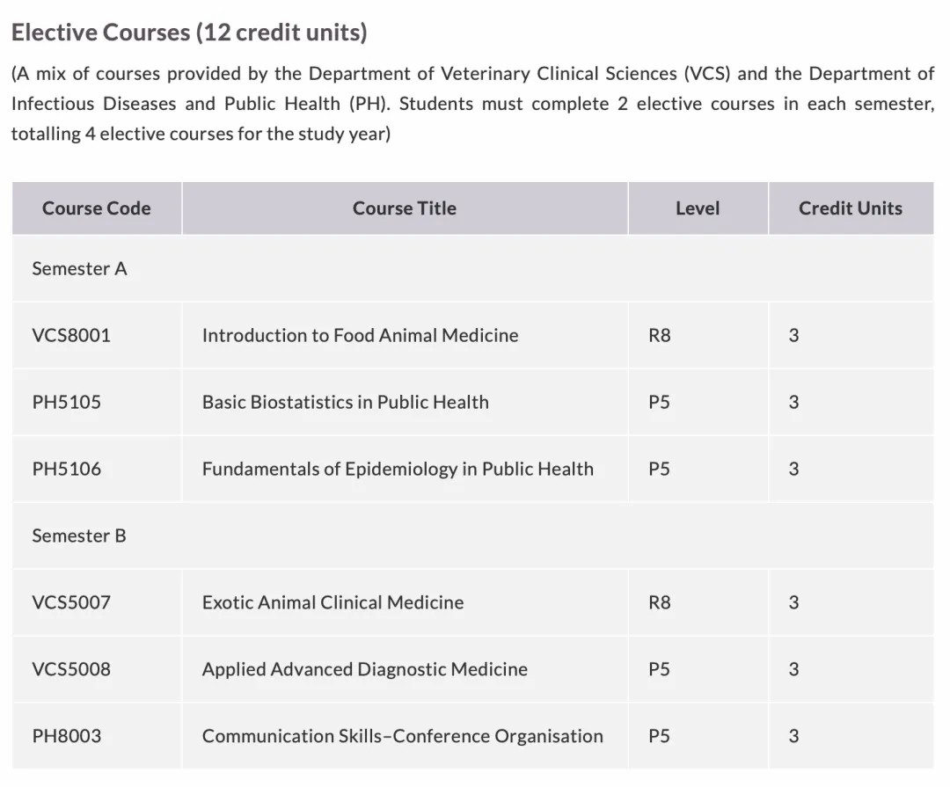950x787 pixels.
Task: Click the Level column header
Action: pyautogui.click(x=698, y=208)
